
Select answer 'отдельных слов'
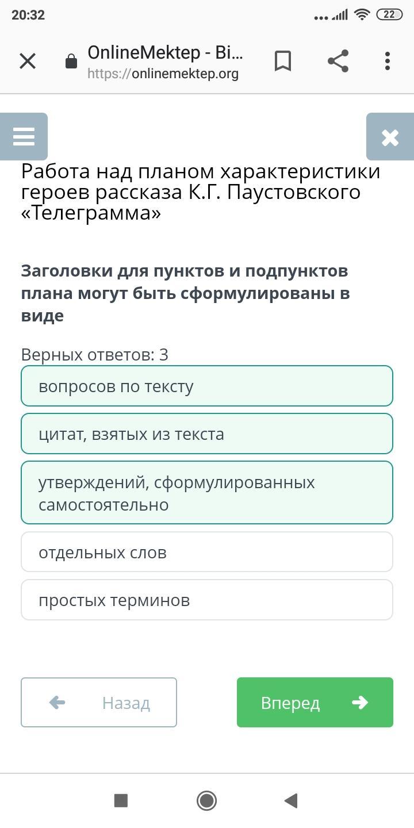(x=207, y=553)
